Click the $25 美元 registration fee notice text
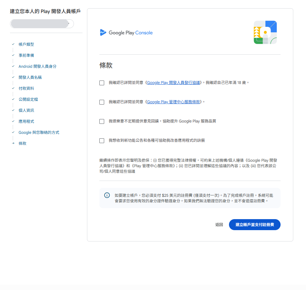The image size is (306, 290). coord(194,198)
